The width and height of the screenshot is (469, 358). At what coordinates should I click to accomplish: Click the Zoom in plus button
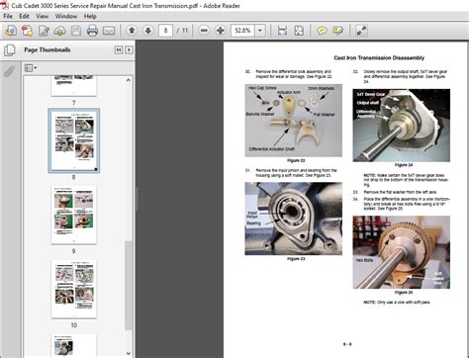[x=221, y=31]
